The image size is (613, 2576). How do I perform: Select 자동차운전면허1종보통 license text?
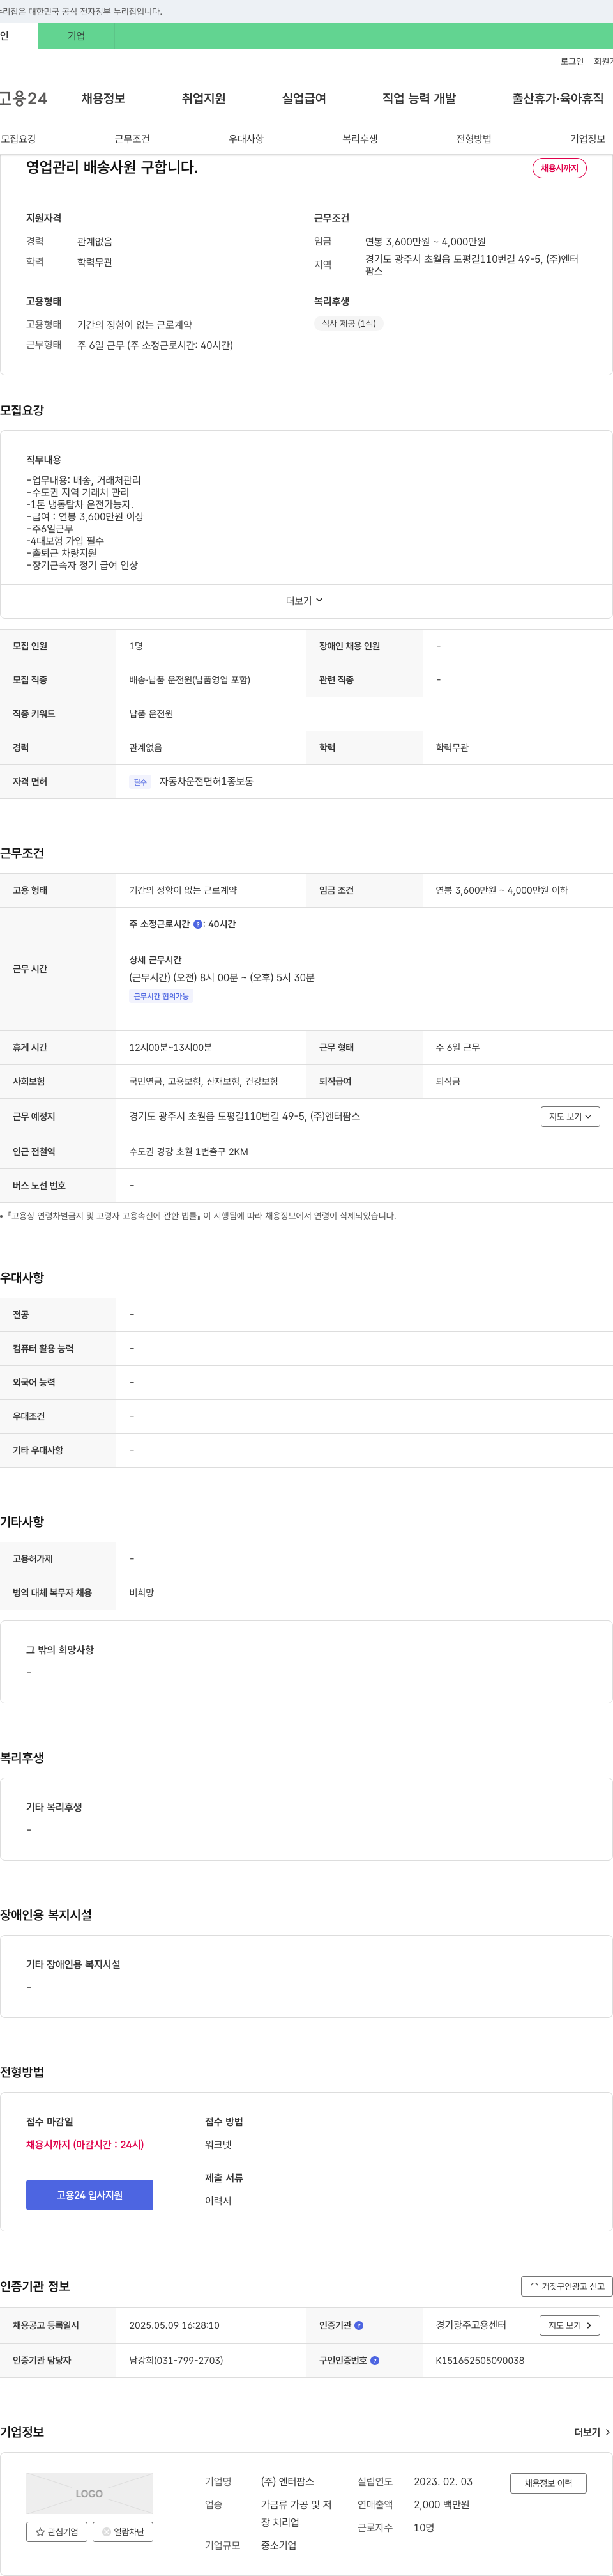[207, 781]
